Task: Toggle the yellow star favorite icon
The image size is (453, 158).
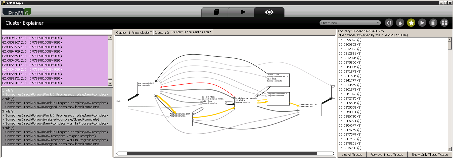Action: tap(411, 23)
